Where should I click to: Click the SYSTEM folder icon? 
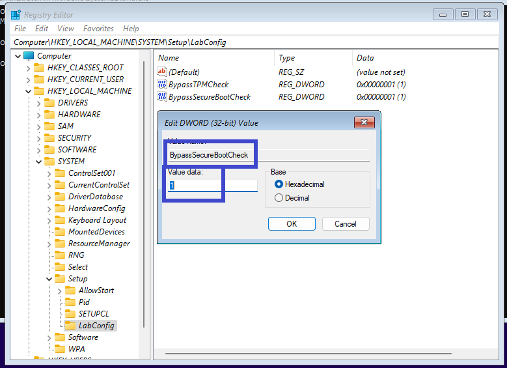49,161
